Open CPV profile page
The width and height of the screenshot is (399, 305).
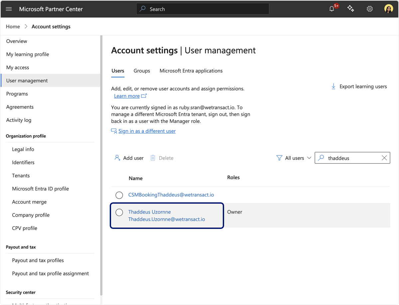[x=25, y=228]
